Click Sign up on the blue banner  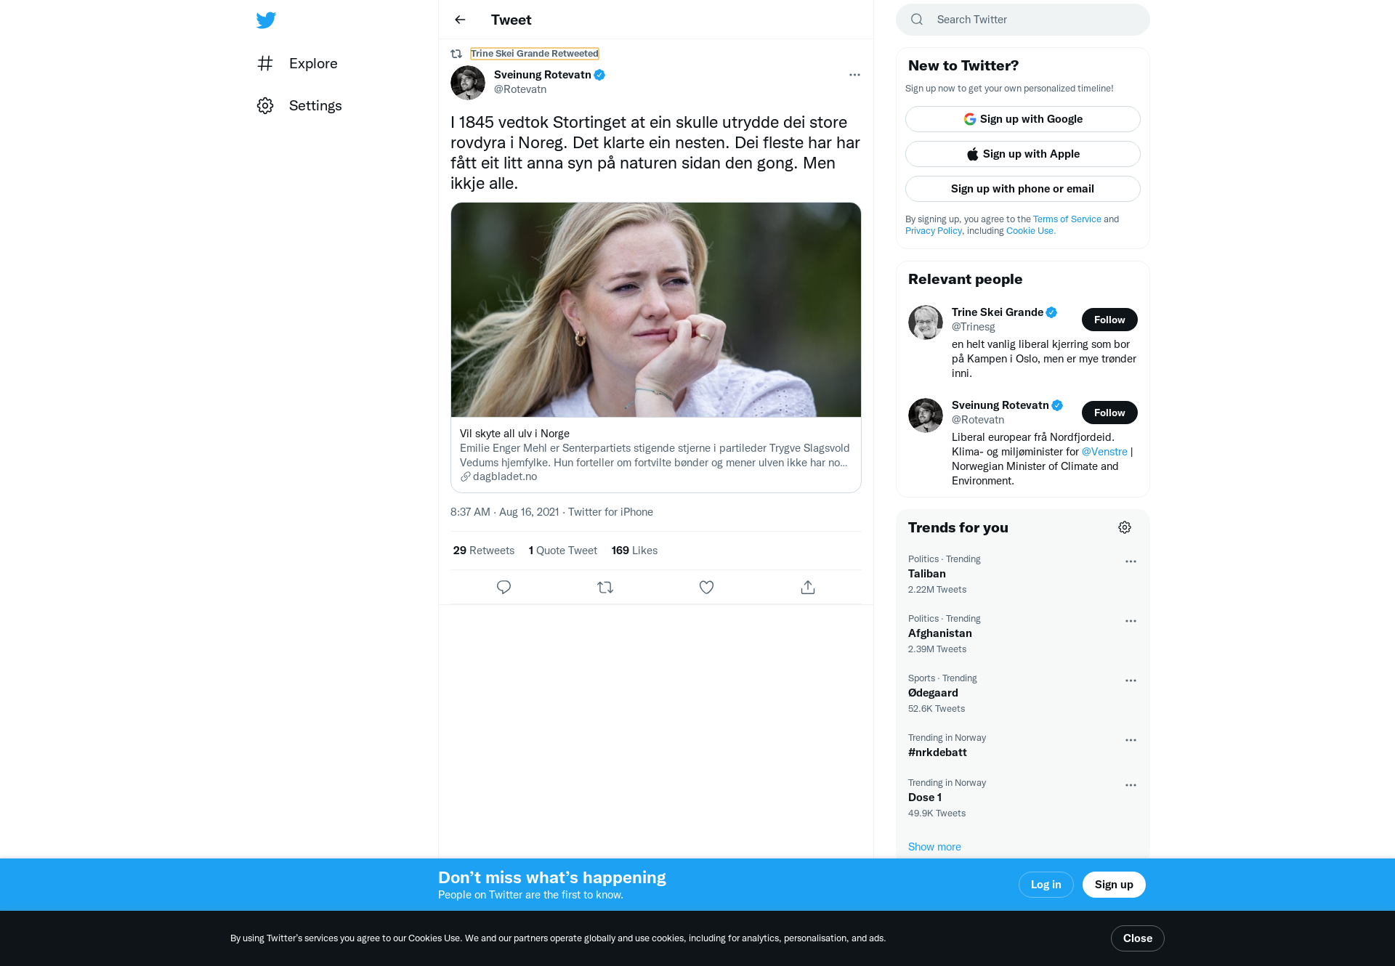tap(1114, 885)
